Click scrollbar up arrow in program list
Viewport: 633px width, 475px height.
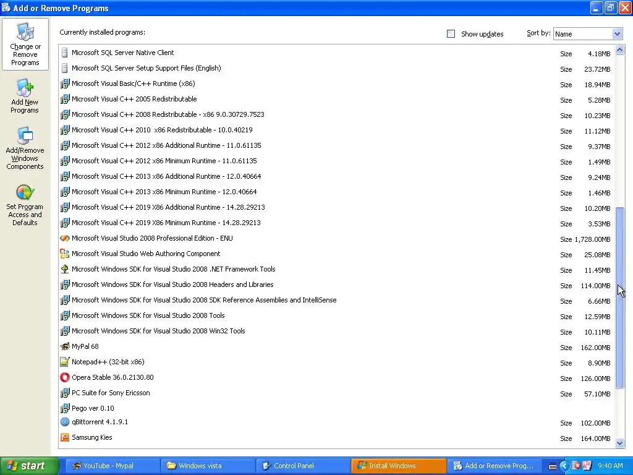(619, 50)
